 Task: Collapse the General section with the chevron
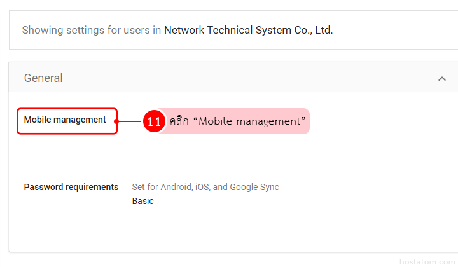441,79
